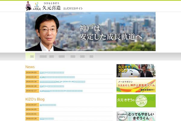
Task: Open the fourth navigation menu tab
Action: (62, 56)
